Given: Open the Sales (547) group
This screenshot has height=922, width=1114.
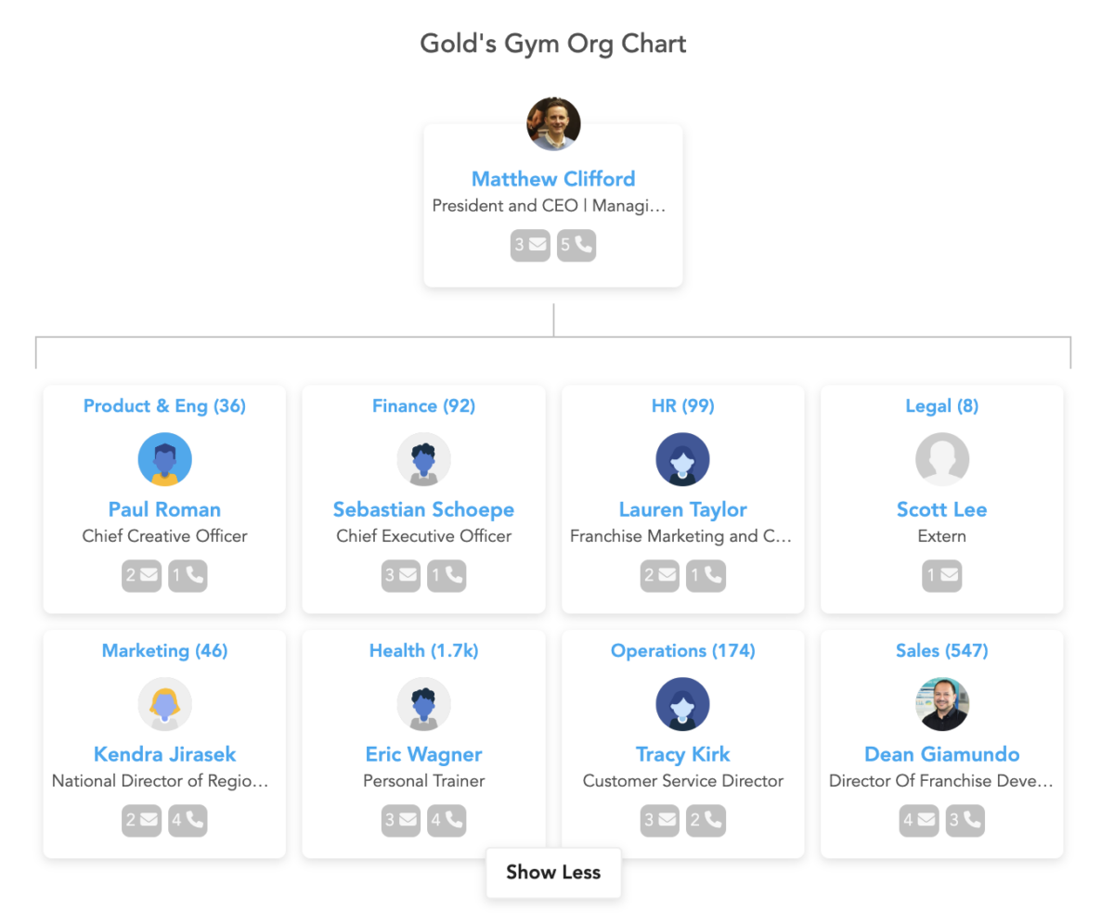Looking at the screenshot, I should point(941,650).
